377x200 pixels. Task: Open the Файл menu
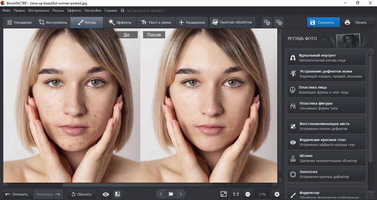6,11
